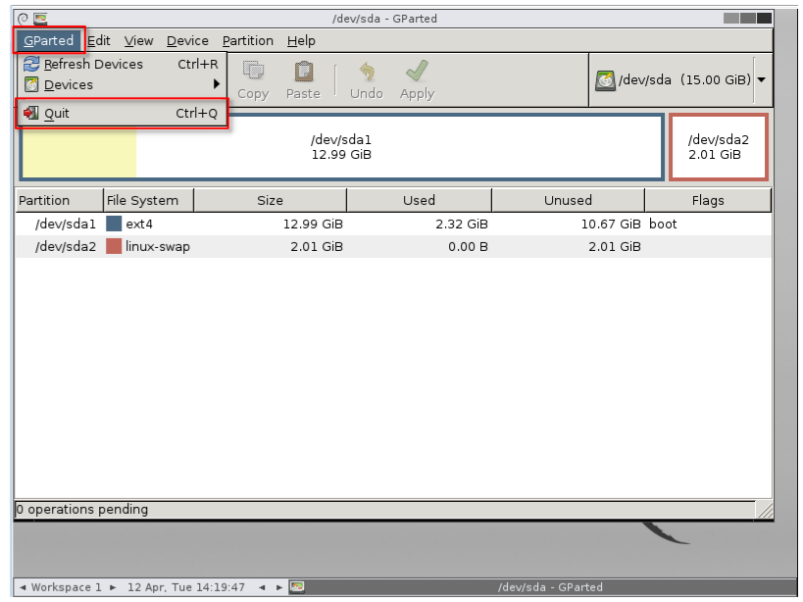Image resolution: width=803 pixels, height=602 pixels.
Task: Click the date and time in the taskbar
Action: pyautogui.click(x=186, y=587)
